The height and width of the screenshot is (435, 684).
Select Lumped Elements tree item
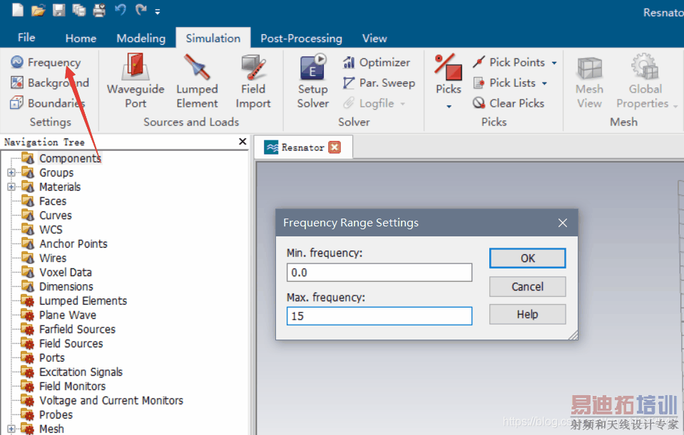(x=83, y=301)
